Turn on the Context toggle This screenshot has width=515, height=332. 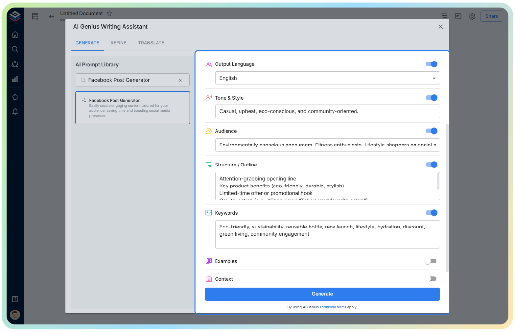[431, 279]
